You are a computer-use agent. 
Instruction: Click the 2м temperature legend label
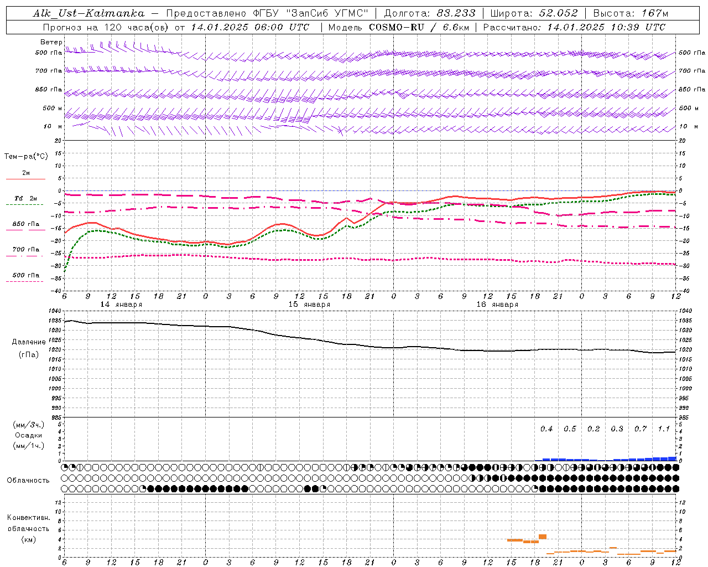(x=26, y=173)
